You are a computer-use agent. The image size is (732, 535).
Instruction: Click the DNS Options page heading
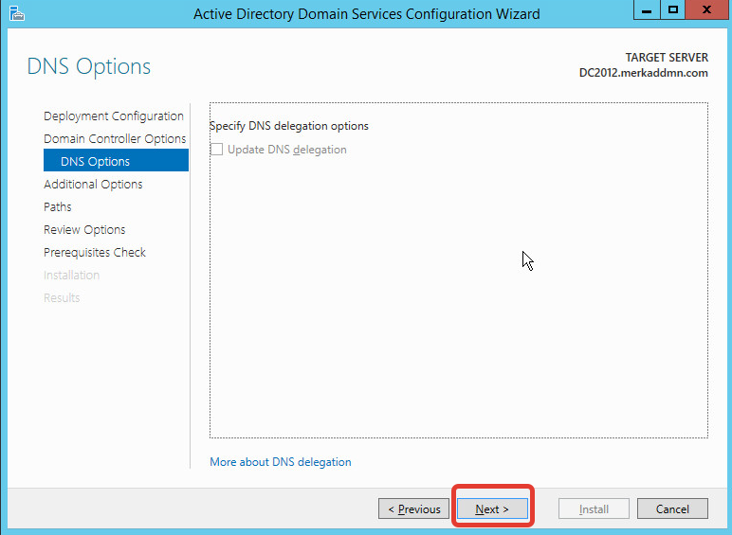tap(89, 66)
